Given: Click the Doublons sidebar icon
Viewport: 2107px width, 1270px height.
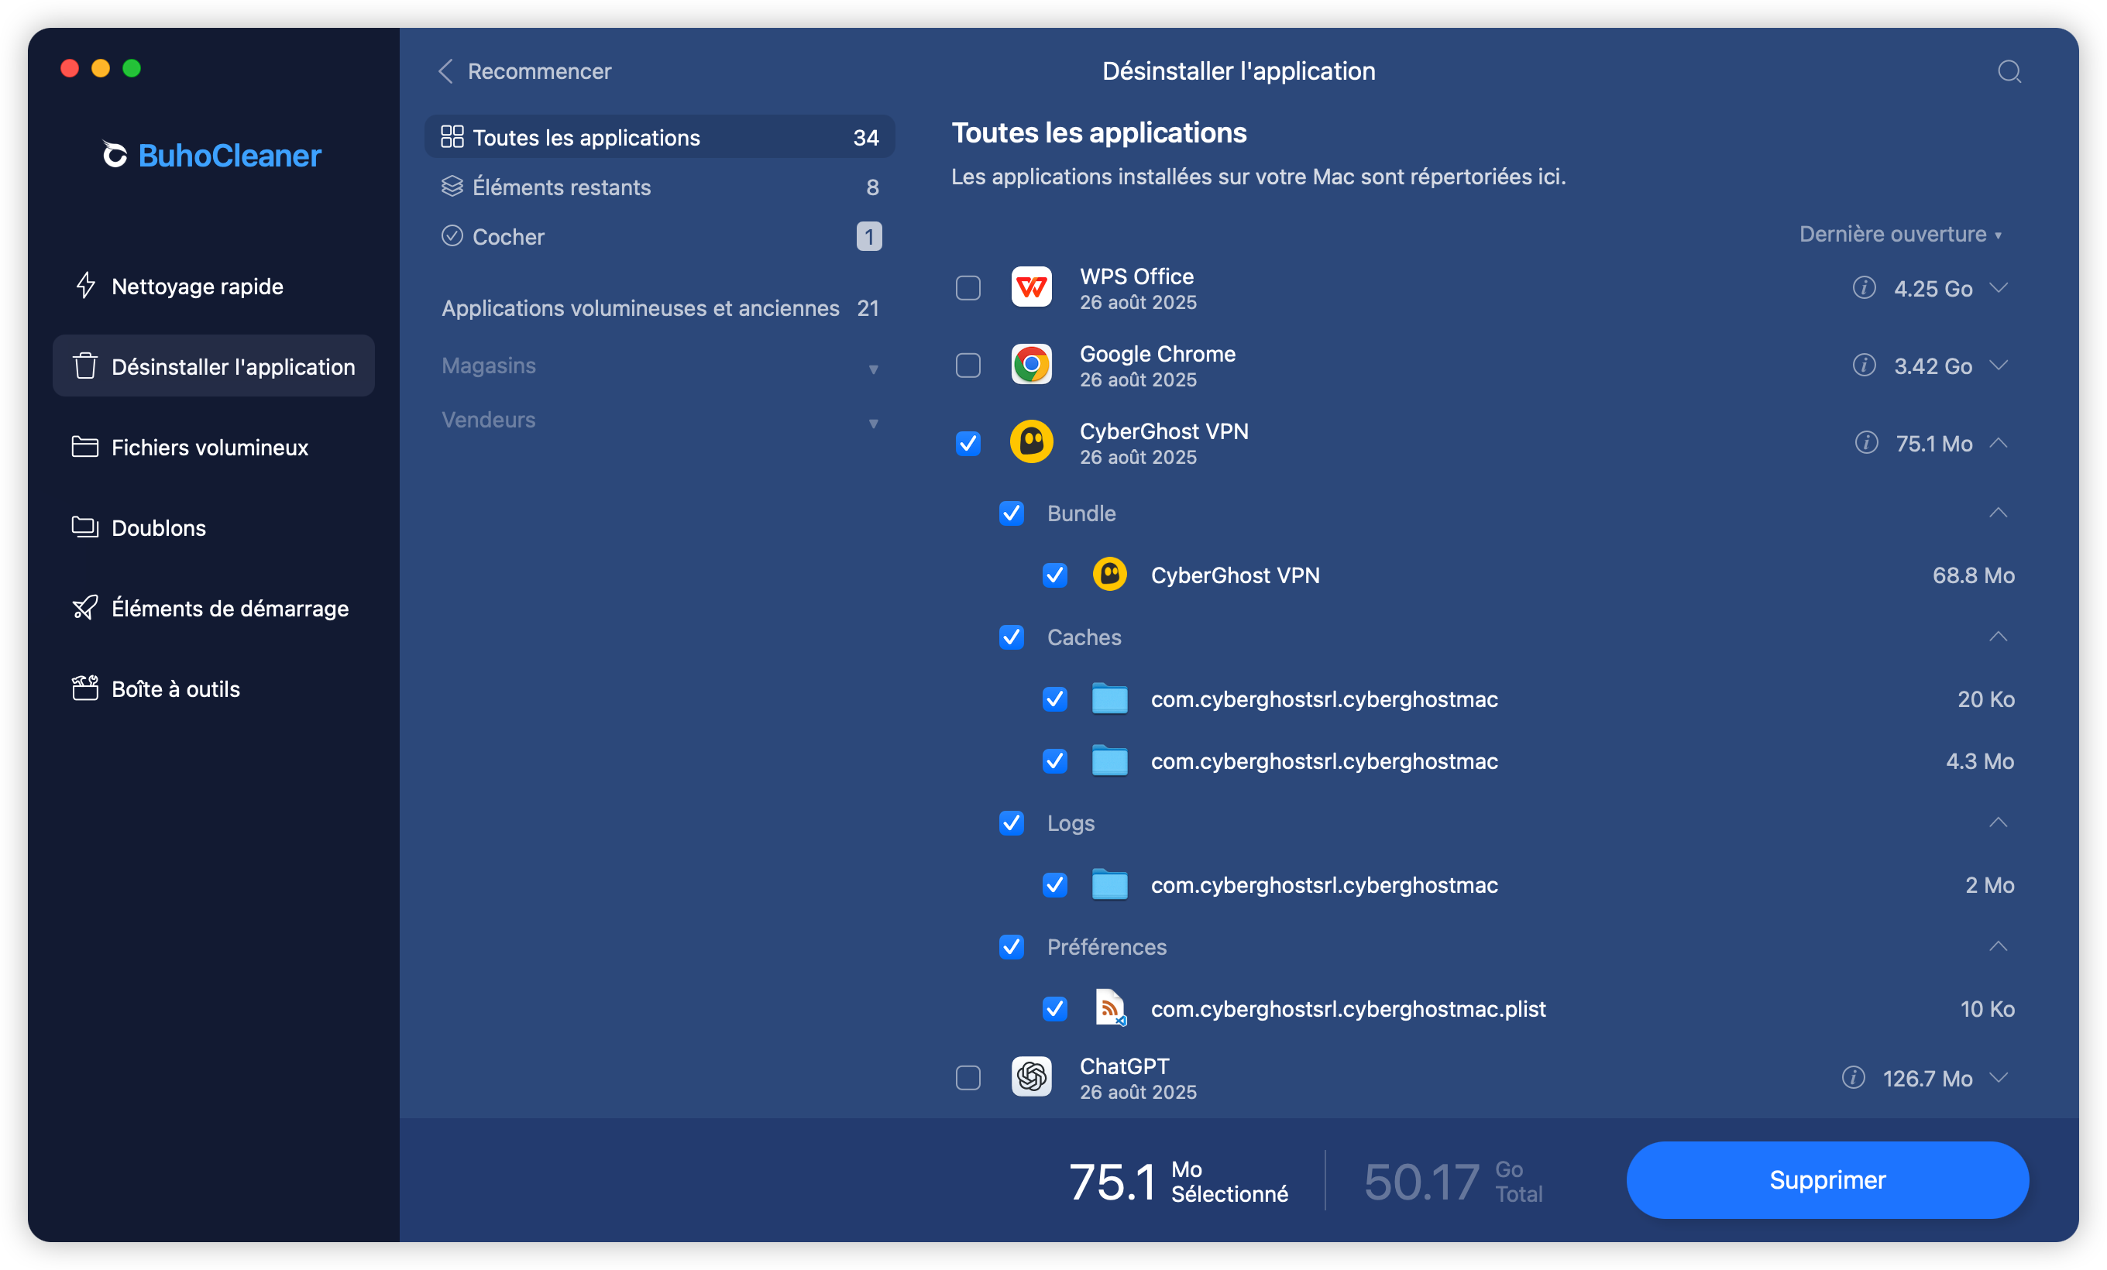Looking at the screenshot, I should click(x=84, y=527).
